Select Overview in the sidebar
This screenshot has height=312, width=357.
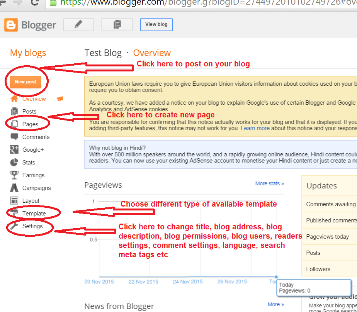[34, 99]
